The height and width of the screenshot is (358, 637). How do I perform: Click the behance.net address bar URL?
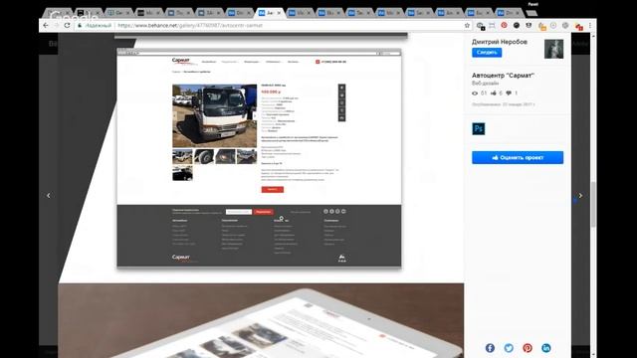pos(190,25)
